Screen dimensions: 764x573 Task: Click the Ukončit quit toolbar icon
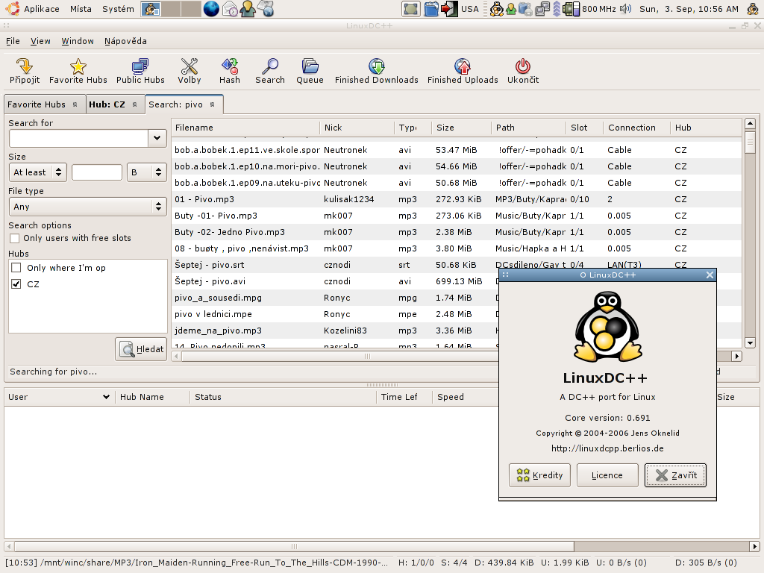523,71
